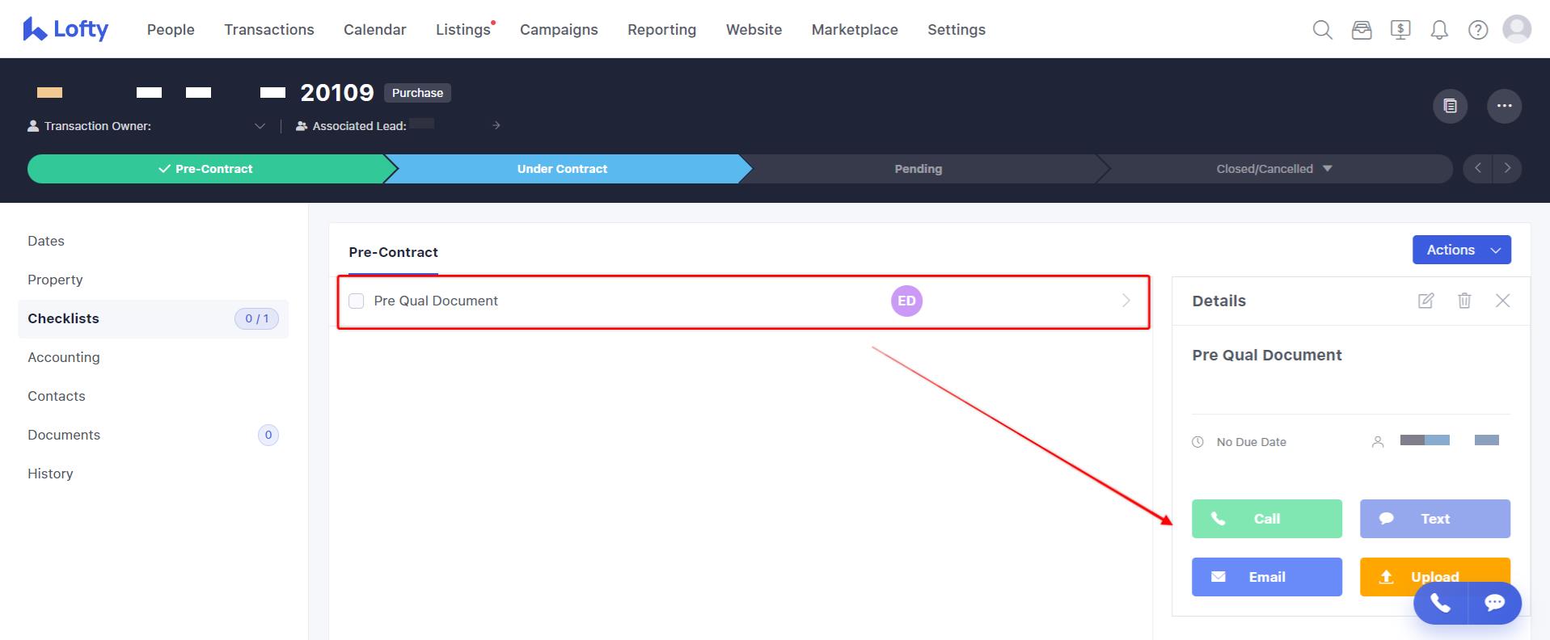The width and height of the screenshot is (1550, 640).
Task: Go to next stage with right arrow
Action: click(1507, 168)
